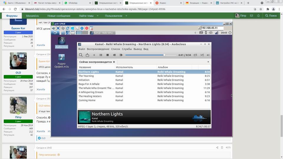
Task: Disconnect VNC session with red icon
Action: click(x=87, y=28)
